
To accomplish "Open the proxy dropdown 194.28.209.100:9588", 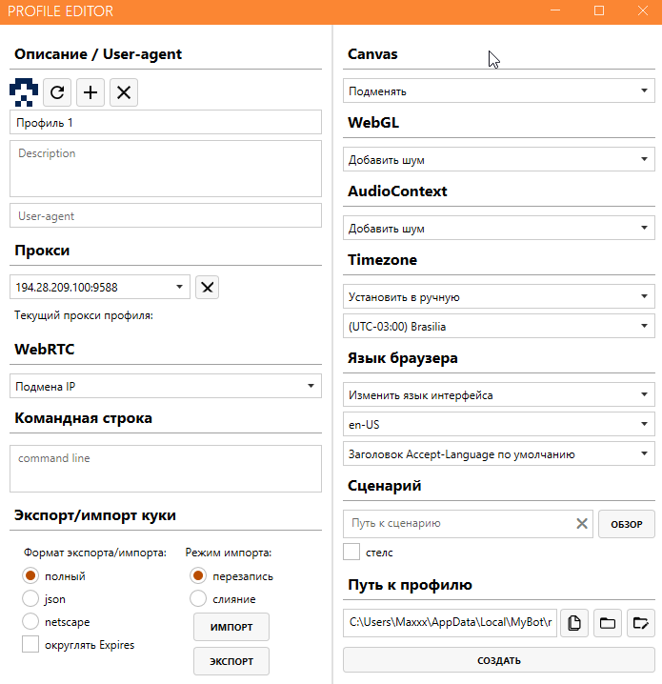I will click(100, 287).
